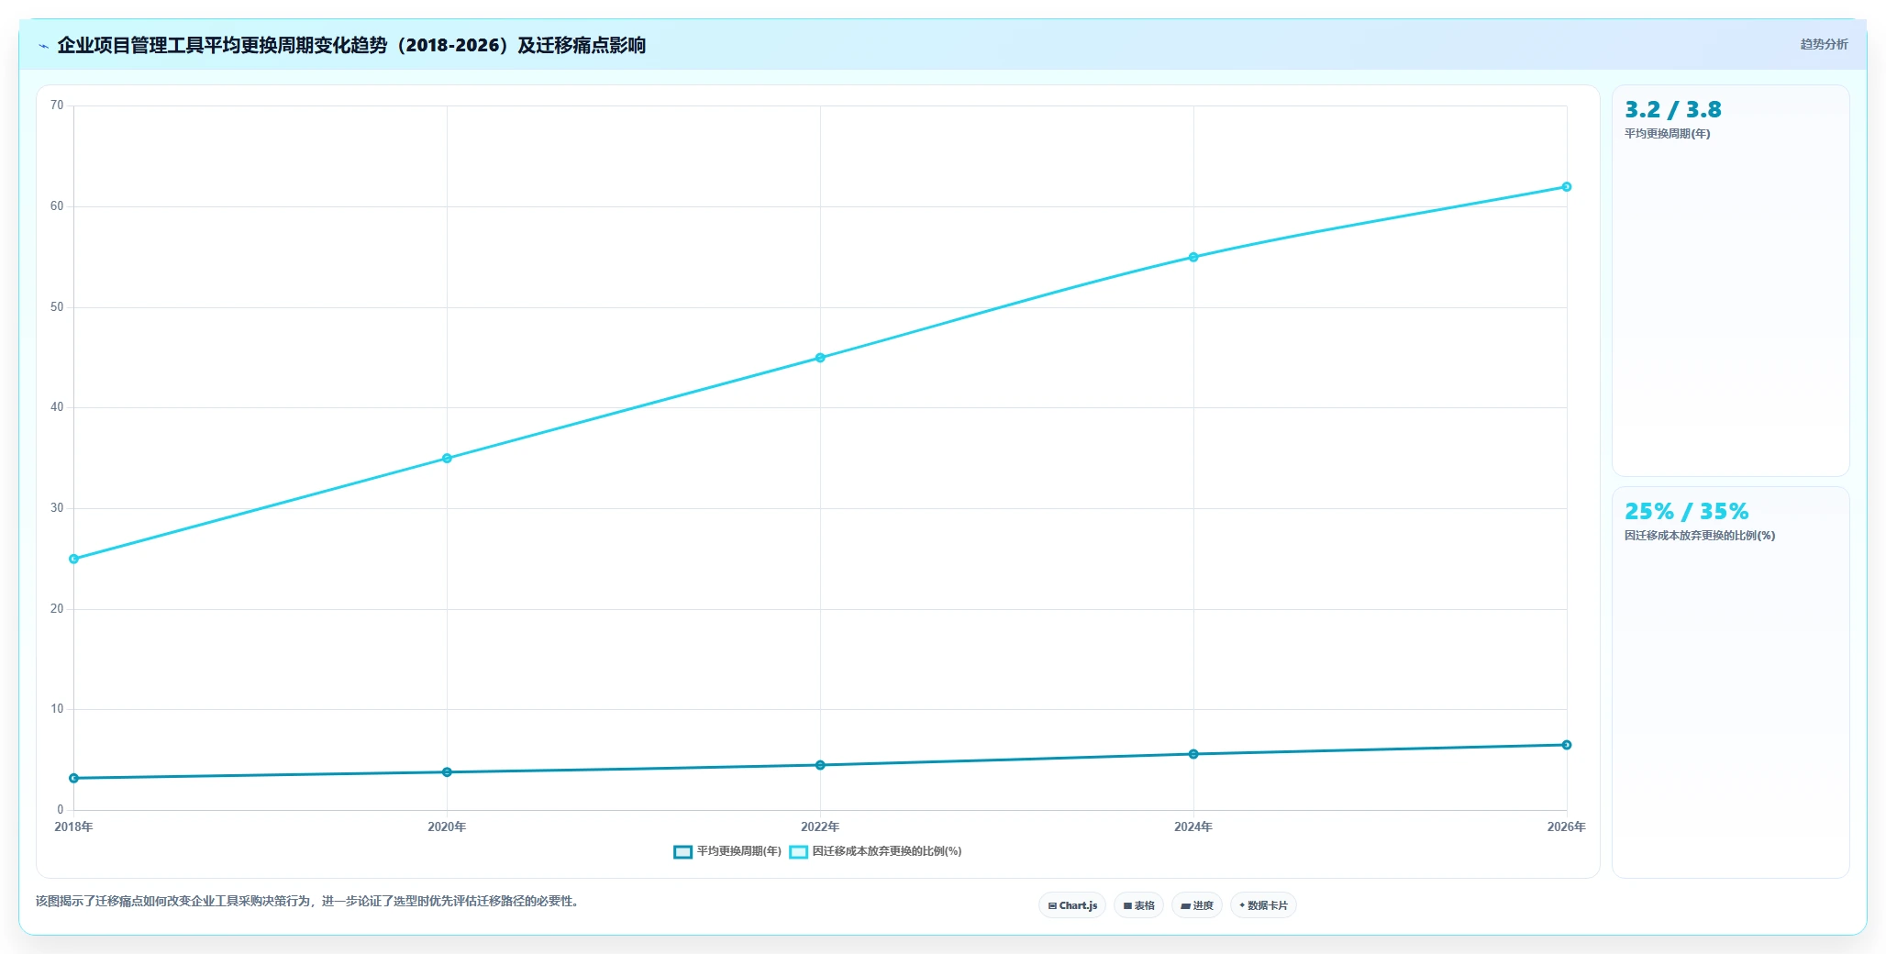This screenshot has height=954, width=1886.
Task: Toggle the 因迁移成本放弃更换的比例(%) legend swatch
Action: (798, 852)
